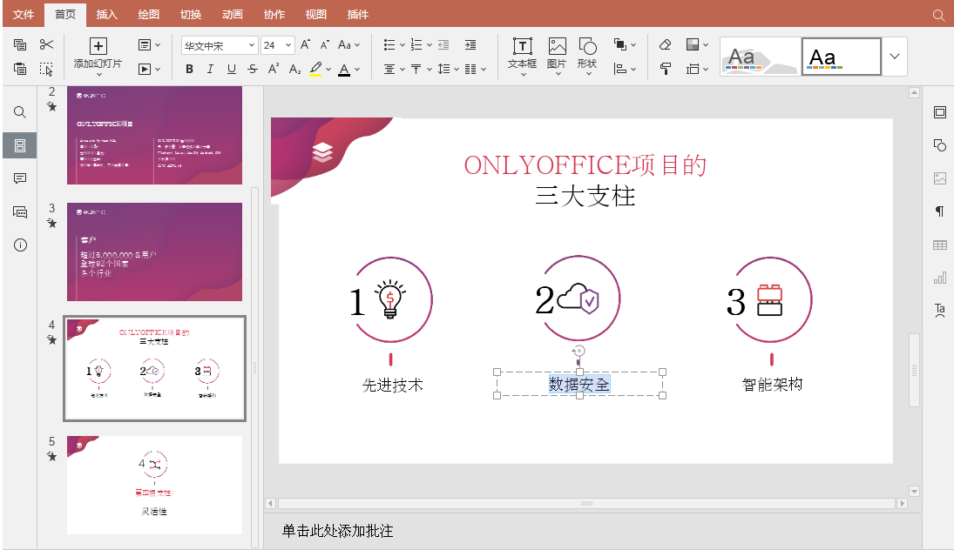Open table settings in the right sidebar
The height and width of the screenshot is (550, 954).
click(940, 245)
